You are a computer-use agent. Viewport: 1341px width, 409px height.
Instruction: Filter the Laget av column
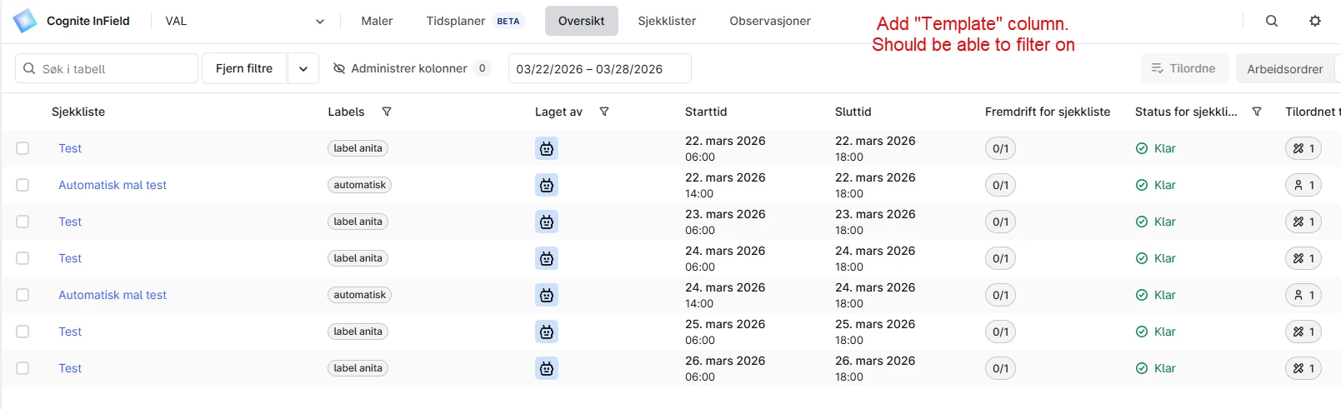604,112
